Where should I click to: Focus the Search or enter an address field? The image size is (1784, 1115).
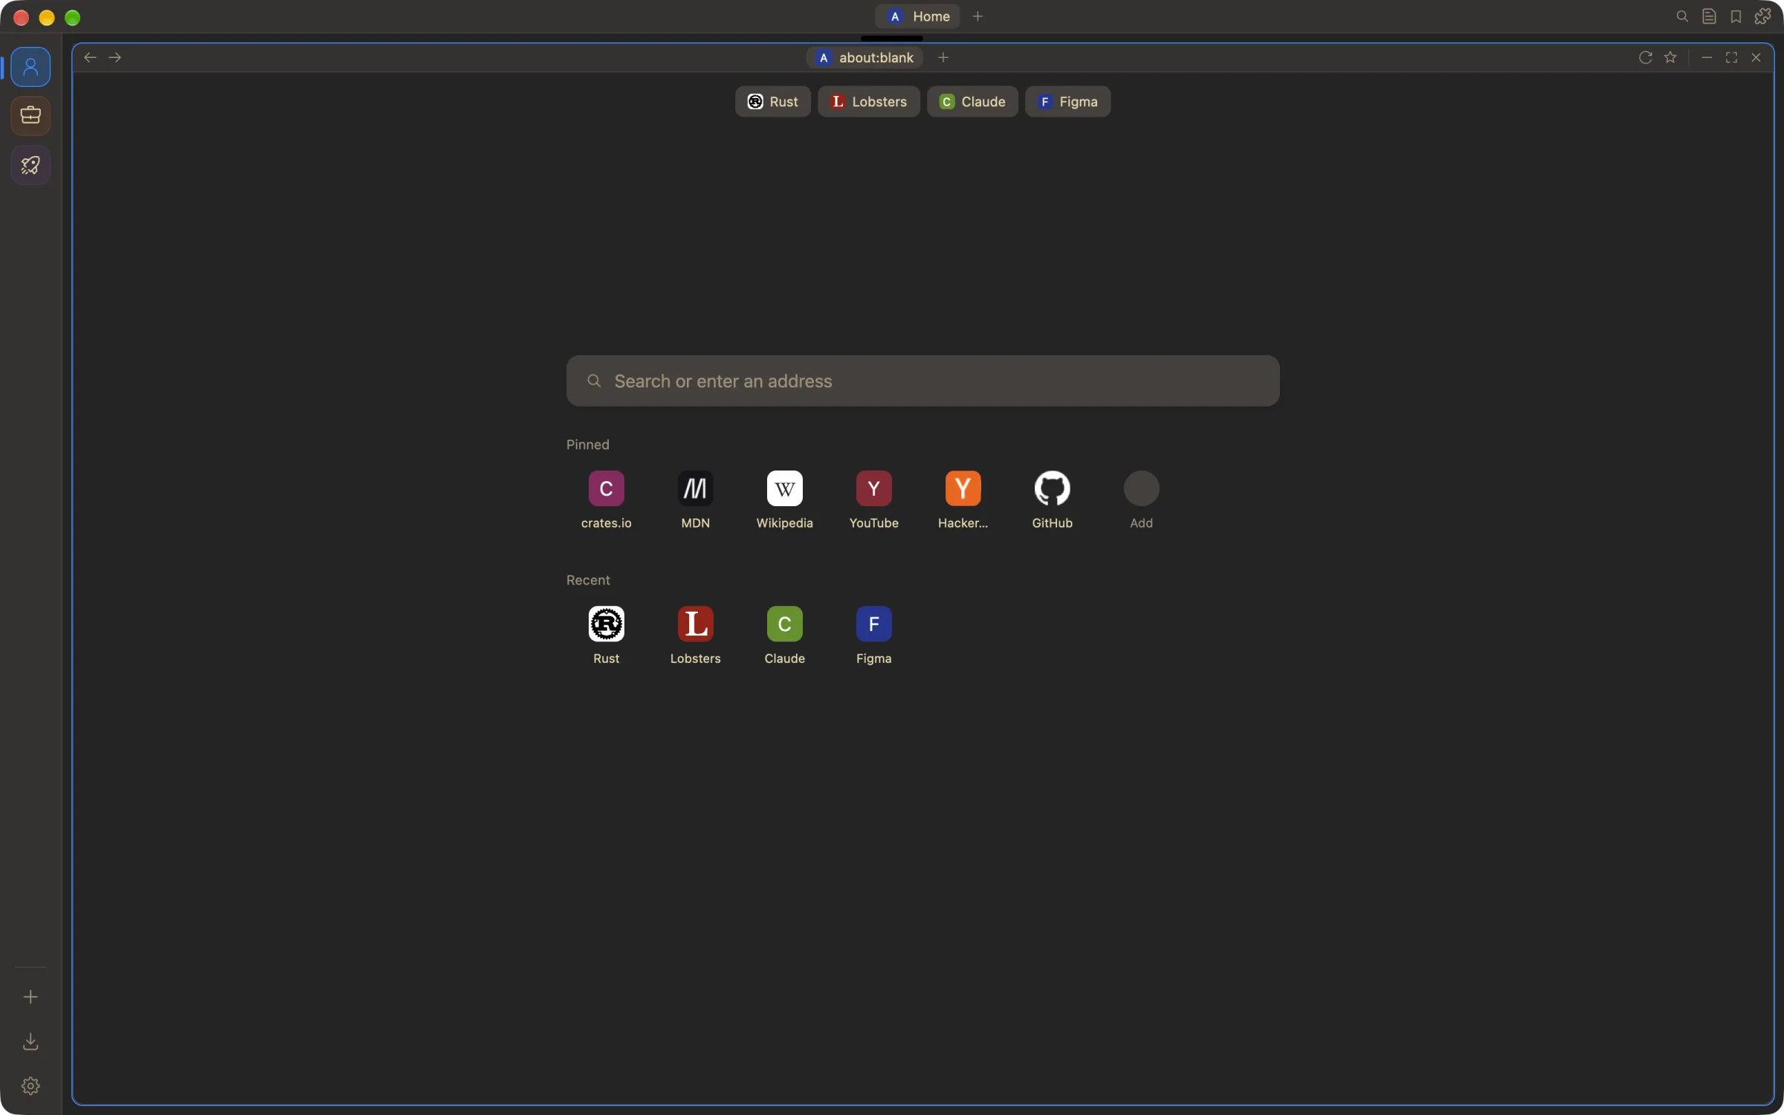922,381
